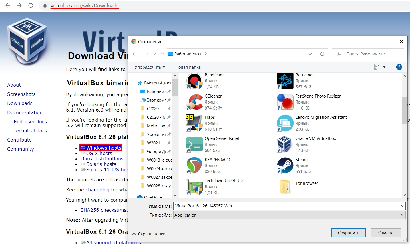
Task: Collapse folders with Скрыть папки
Action: [149, 234]
